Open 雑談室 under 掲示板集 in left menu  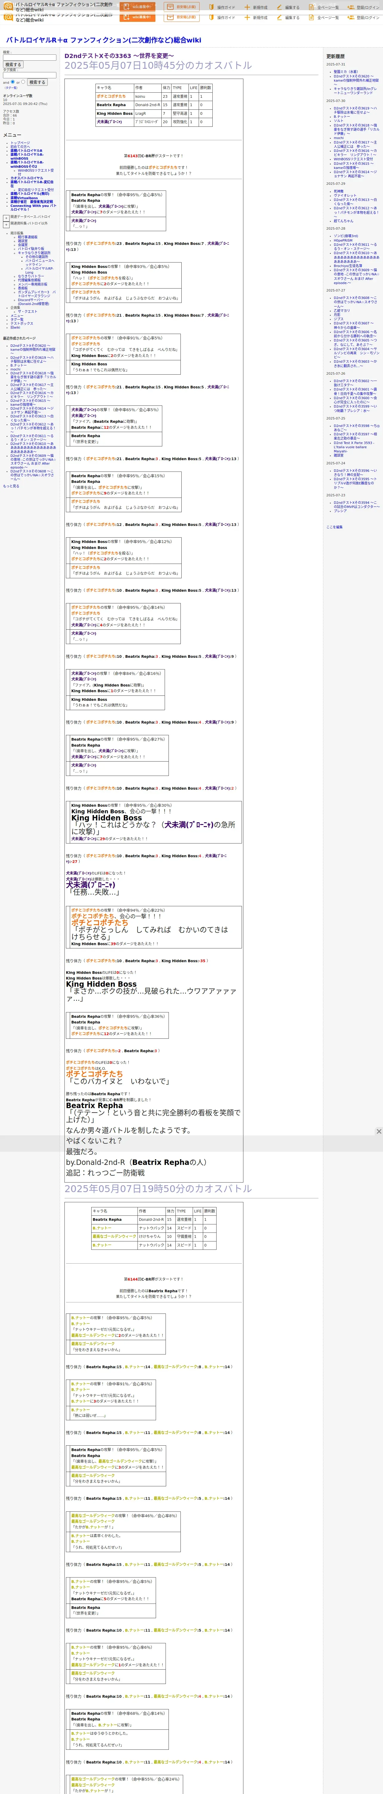(x=23, y=241)
